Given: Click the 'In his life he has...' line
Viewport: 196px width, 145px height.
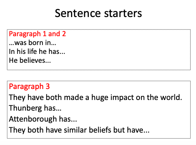Looking at the screenshot, I should point(37,51).
